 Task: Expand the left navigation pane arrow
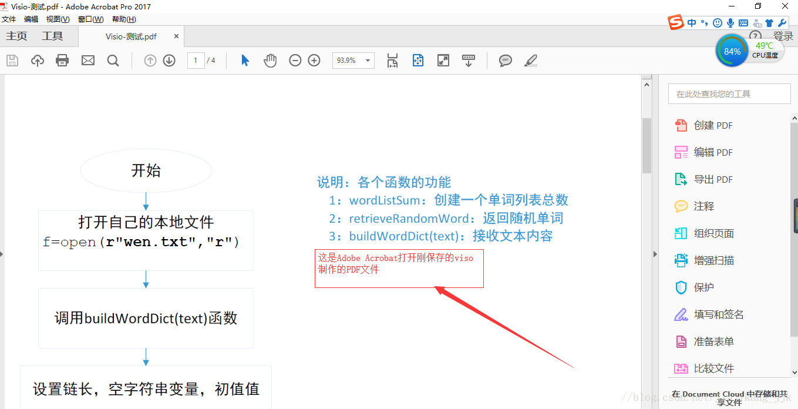[2, 254]
